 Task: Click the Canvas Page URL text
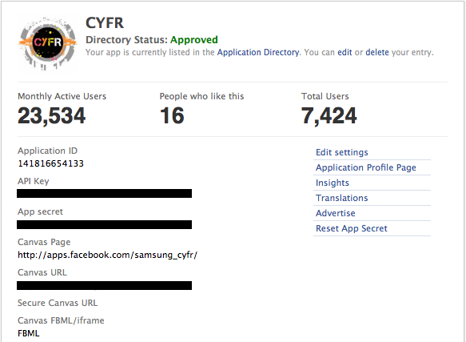point(108,255)
